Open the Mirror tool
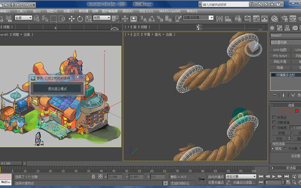The height and width of the screenshot is (188, 301). pos(220,19)
